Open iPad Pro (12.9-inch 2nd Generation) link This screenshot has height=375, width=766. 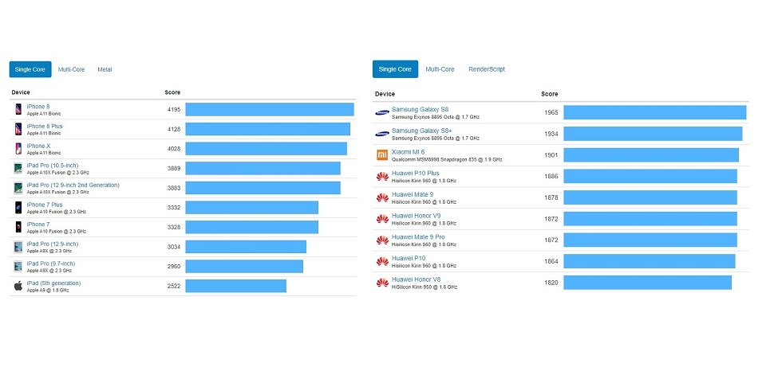(x=73, y=185)
